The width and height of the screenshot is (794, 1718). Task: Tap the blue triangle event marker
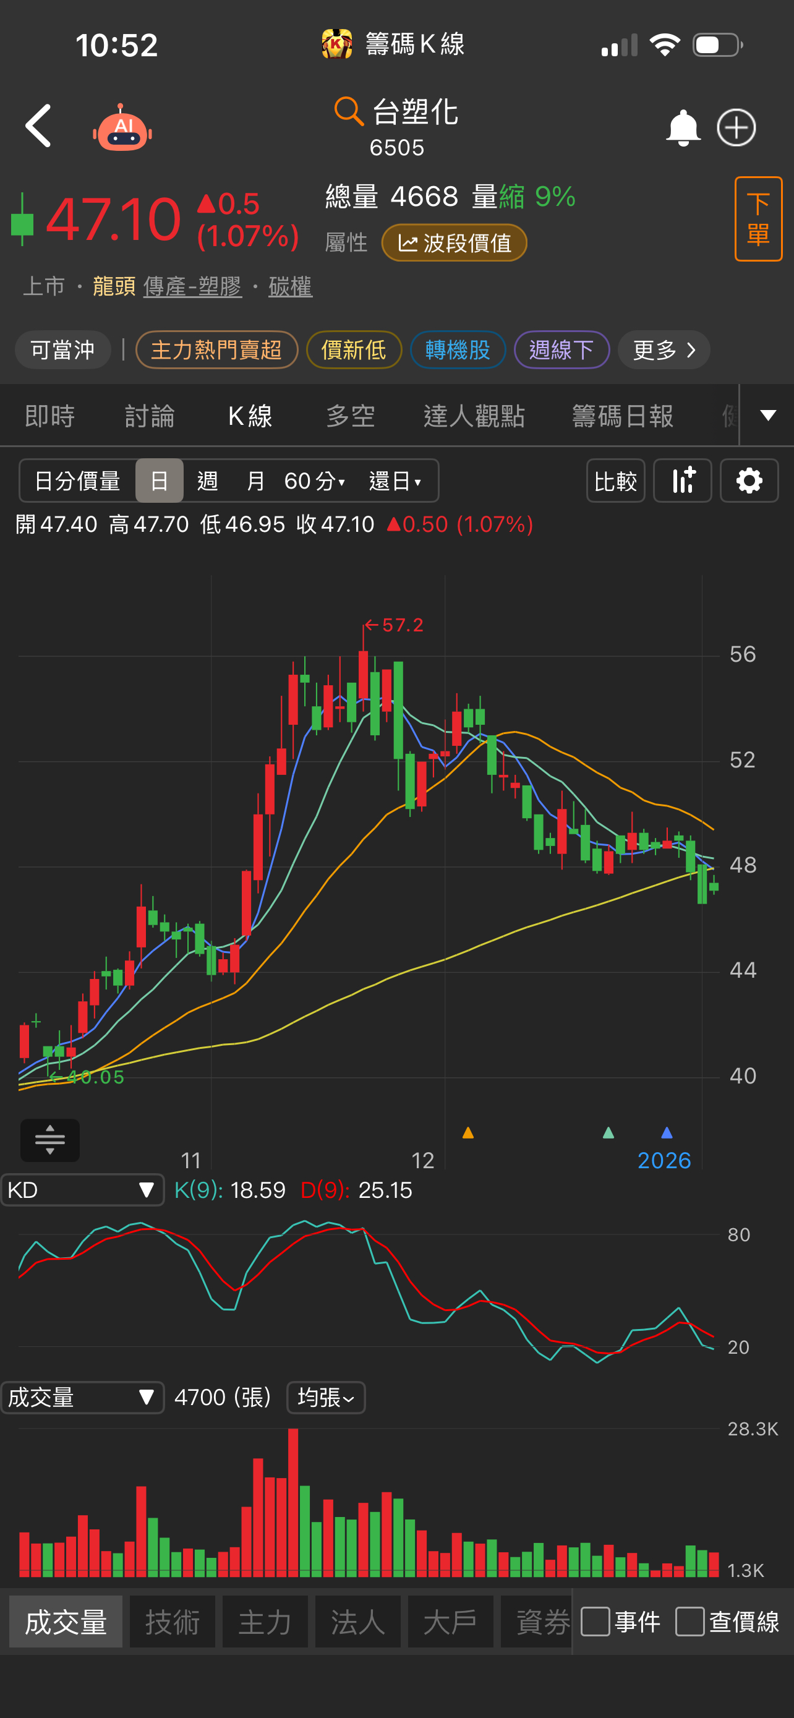click(667, 1132)
